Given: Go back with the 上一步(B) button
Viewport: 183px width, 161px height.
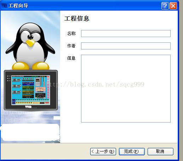Looking at the screenshot, I should [103, 151].
